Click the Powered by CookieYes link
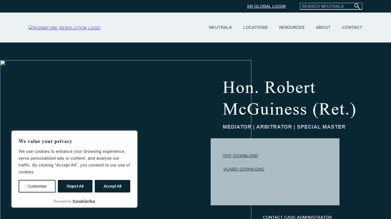The height and width of the screenshot is (219, 391). 74,201
